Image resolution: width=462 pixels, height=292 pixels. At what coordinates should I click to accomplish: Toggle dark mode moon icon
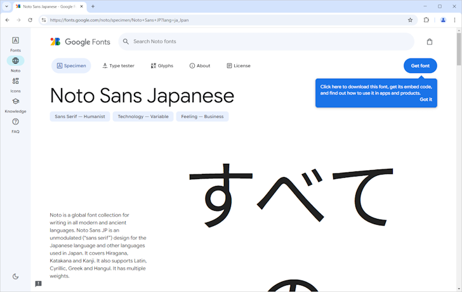point(16,276)
